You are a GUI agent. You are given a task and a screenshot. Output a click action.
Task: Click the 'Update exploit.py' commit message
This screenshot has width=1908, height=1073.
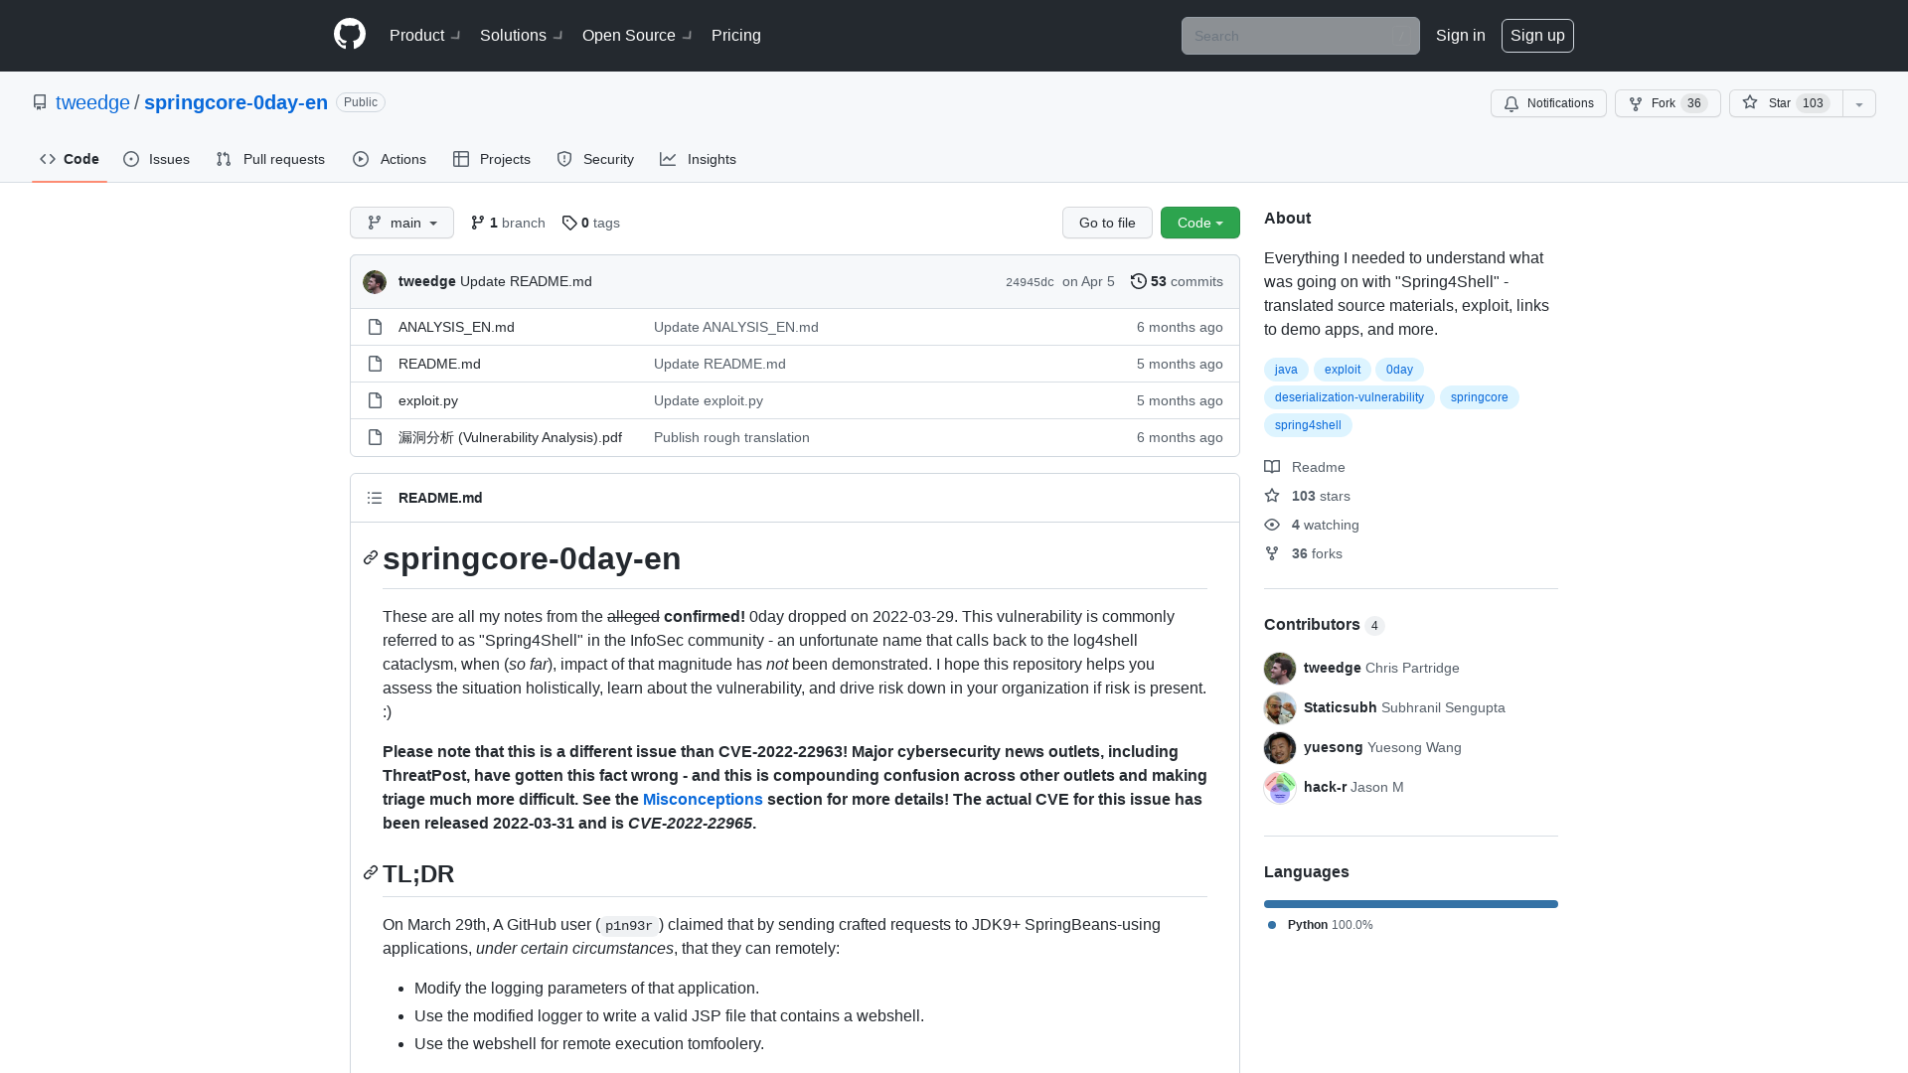(709, 400)
